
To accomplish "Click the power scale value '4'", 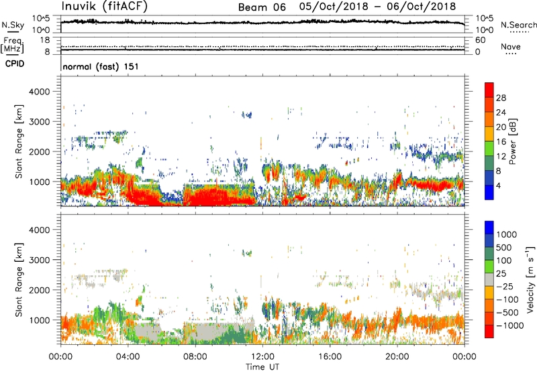I will tap(498, 185).
